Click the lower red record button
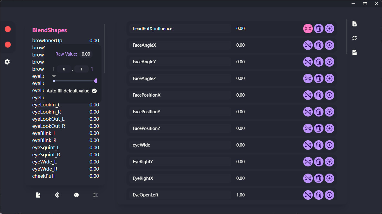Viewport: 382px width, 214px height. [8, 45]
